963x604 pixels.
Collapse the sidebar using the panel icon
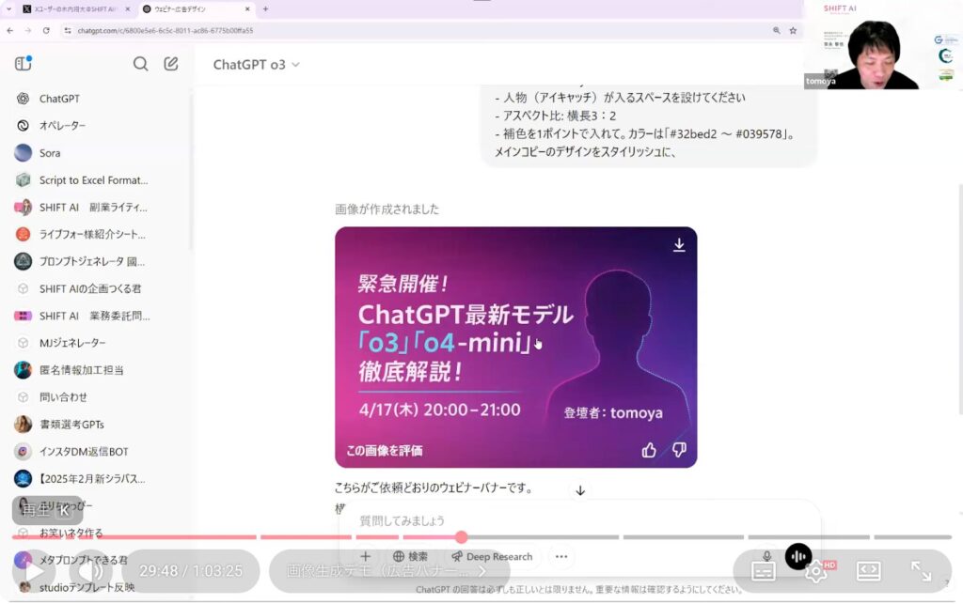click(x=24, y=64)
